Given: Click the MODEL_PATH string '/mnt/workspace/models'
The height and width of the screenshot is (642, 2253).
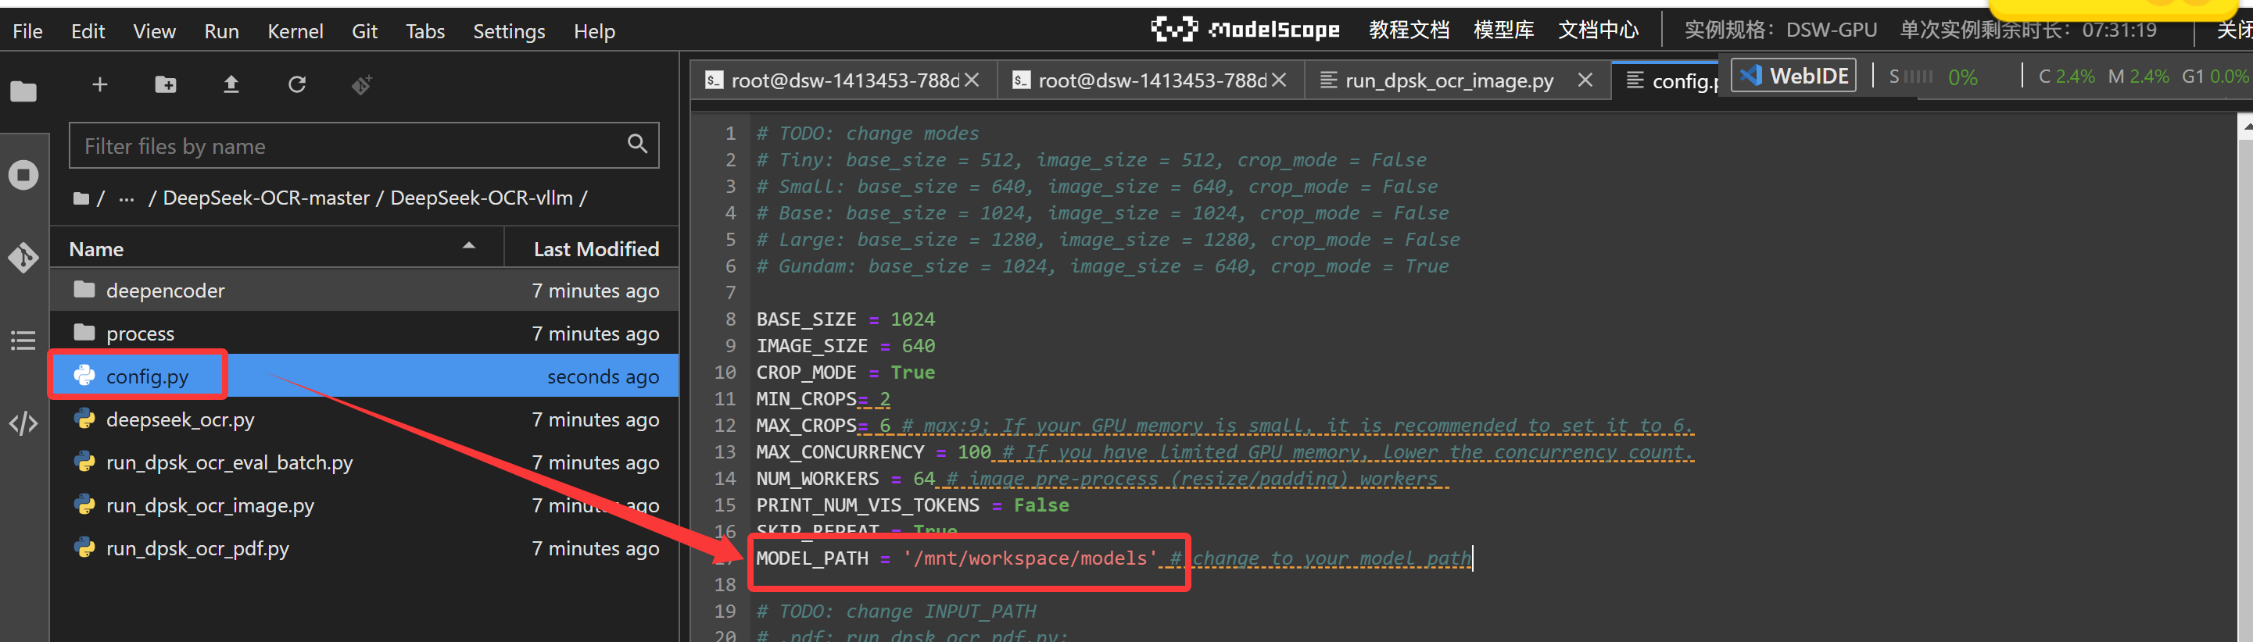Looking at the screenshot, I should click(1030, 558).
